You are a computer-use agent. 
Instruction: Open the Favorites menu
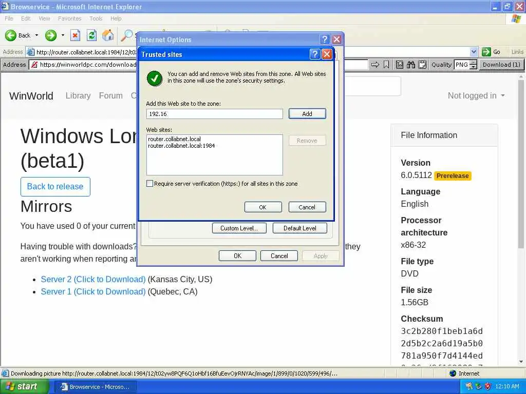[69, 18]
